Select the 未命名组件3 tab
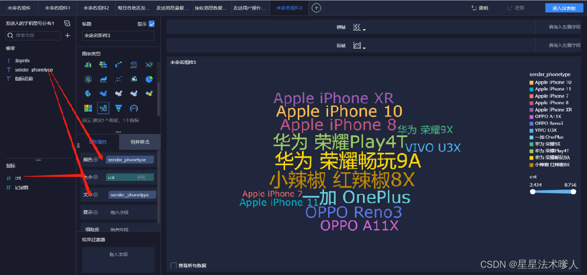587x275 pixels. (289, 8)
